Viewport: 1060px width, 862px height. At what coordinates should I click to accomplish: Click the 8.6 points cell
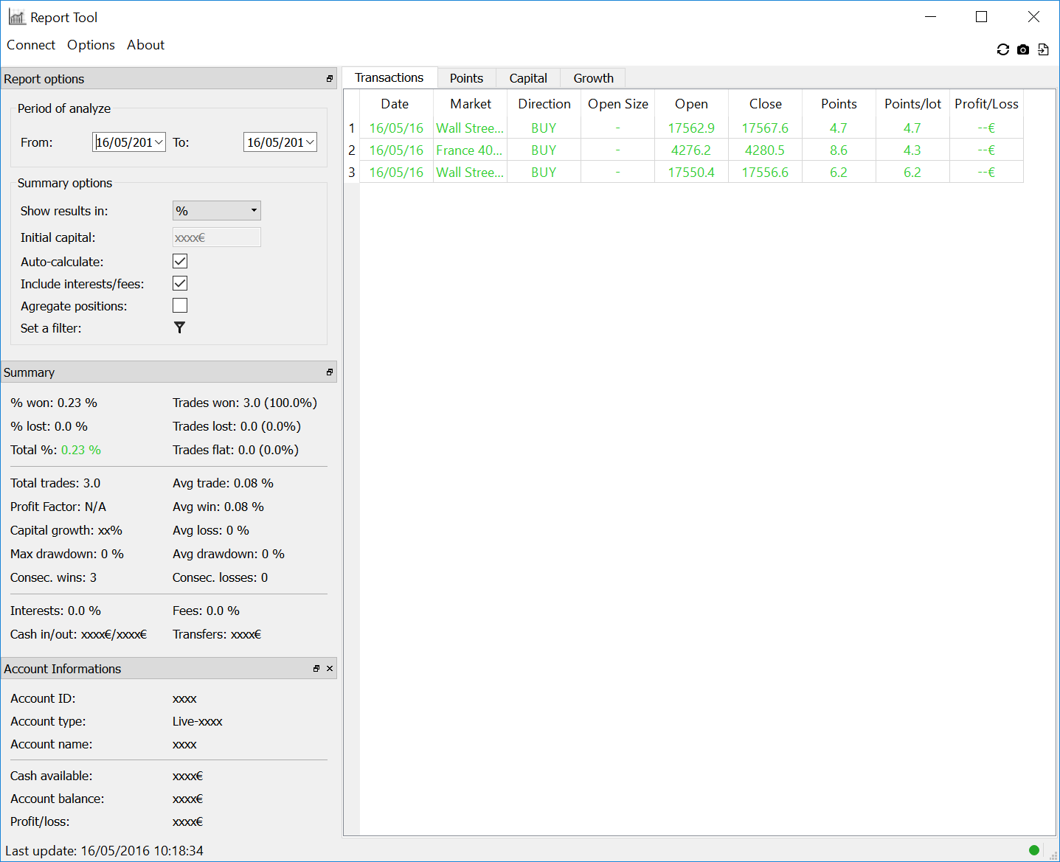click(x=839, y=150)
